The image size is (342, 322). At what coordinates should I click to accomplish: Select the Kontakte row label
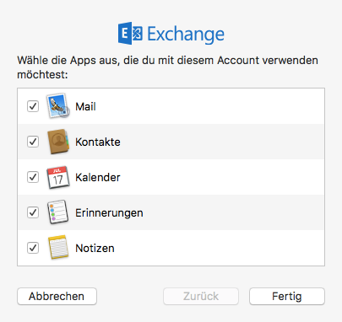98,142
